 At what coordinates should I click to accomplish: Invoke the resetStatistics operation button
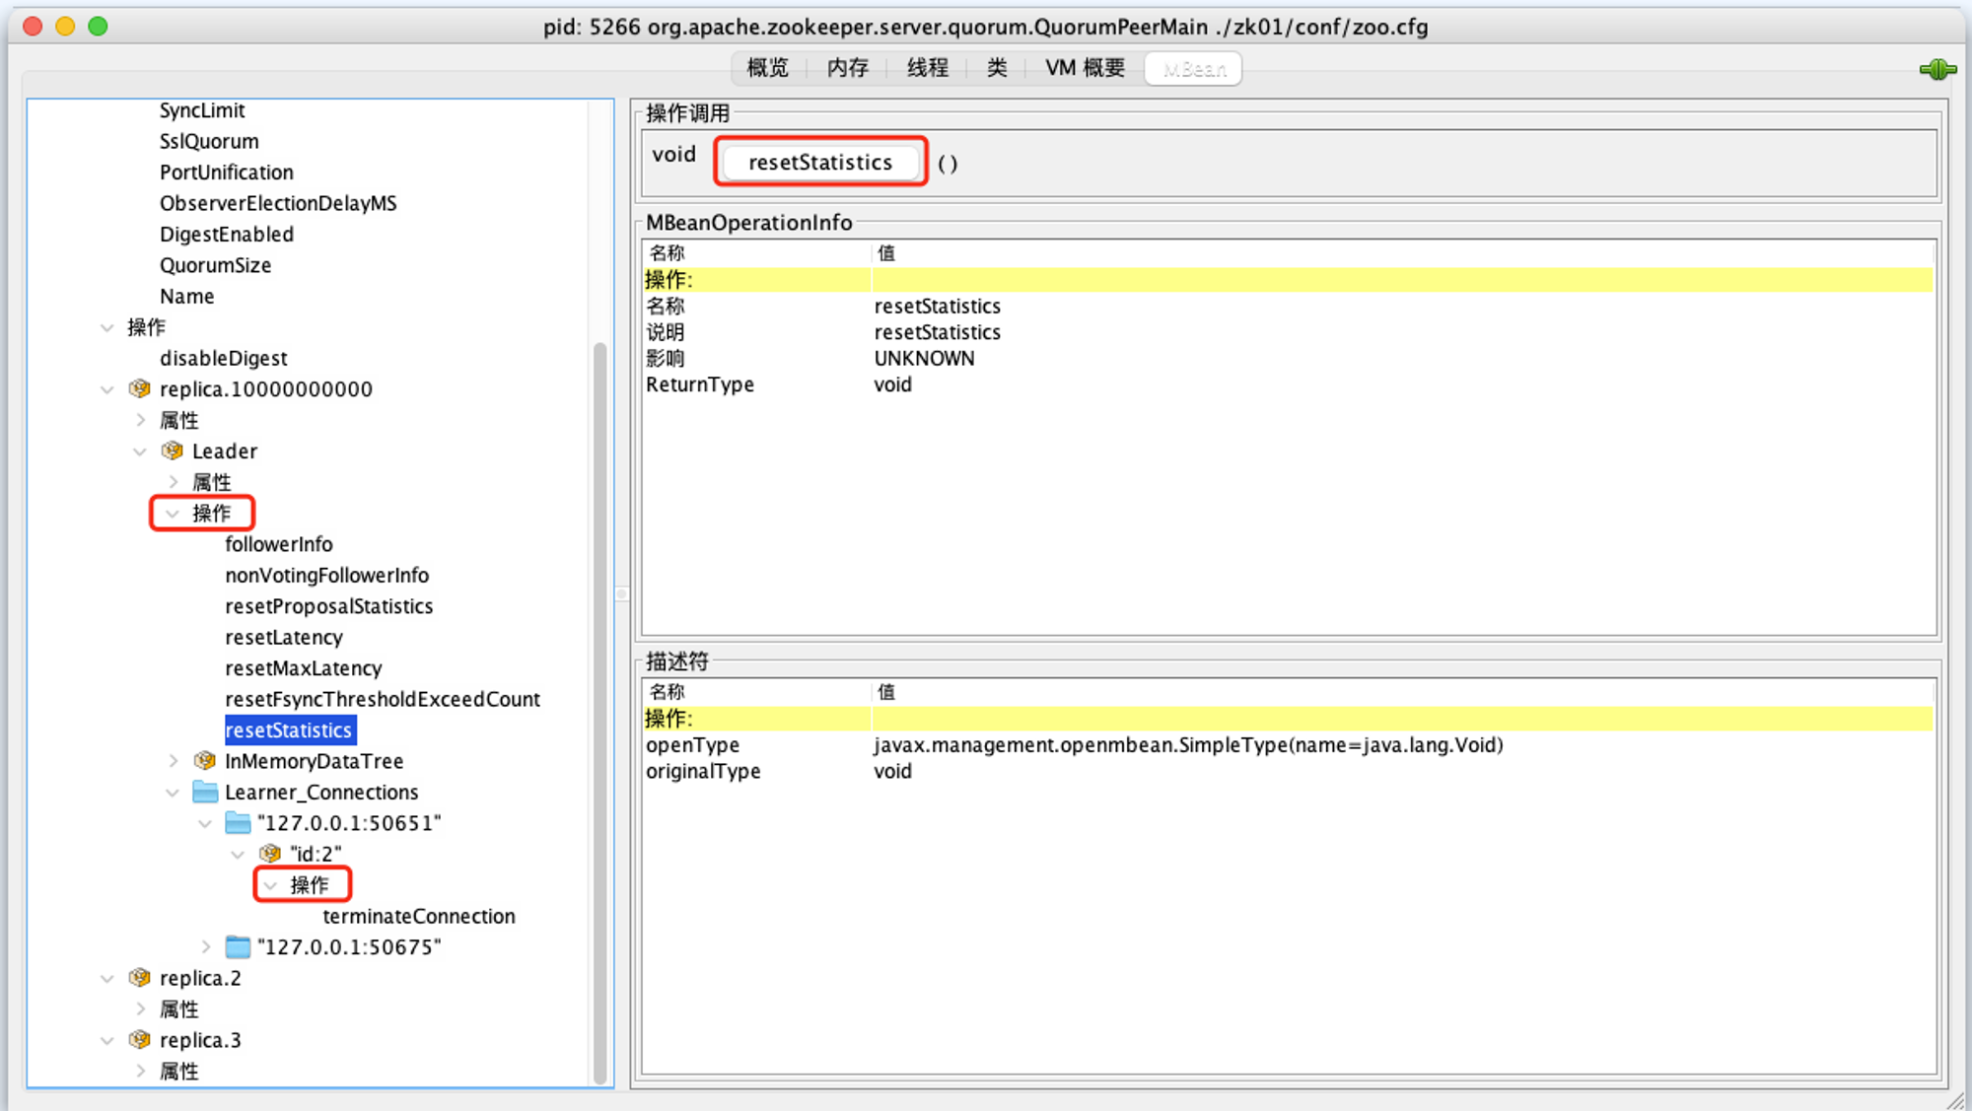(820, 162)
